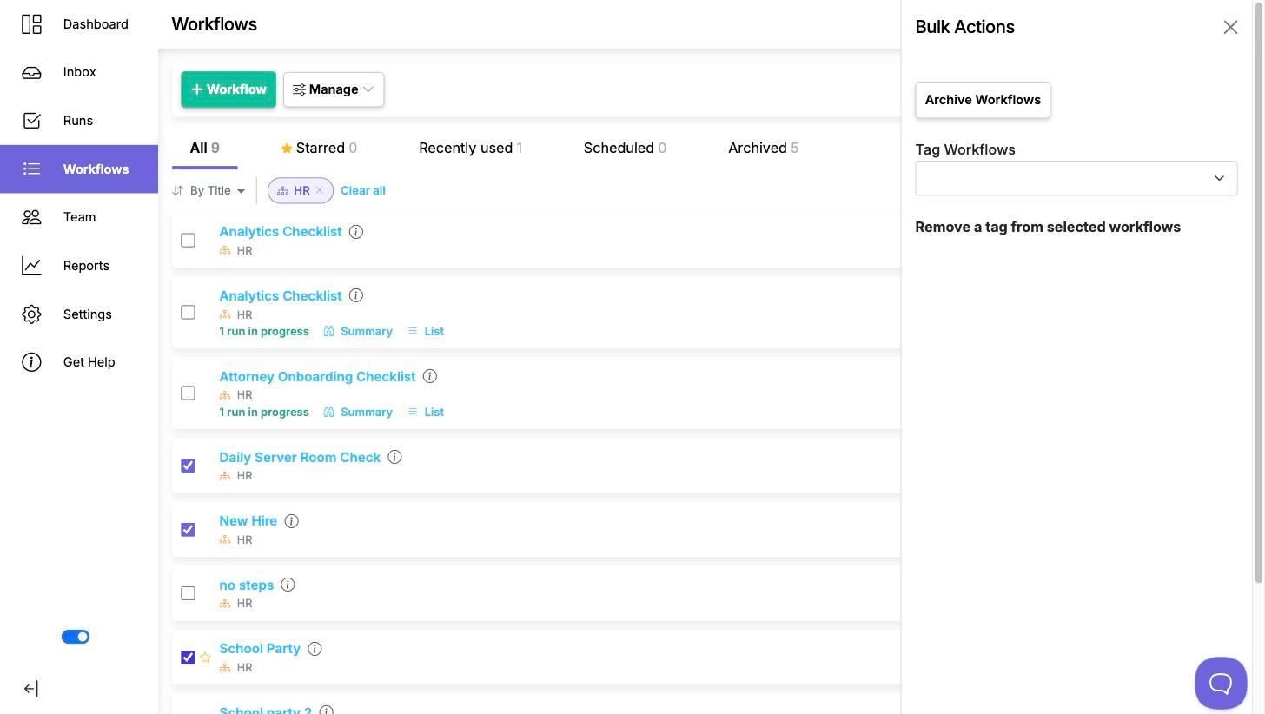Open the Inbox tray icon
The width and height of the screenshot is (1265, 714).
click(31, 72)
